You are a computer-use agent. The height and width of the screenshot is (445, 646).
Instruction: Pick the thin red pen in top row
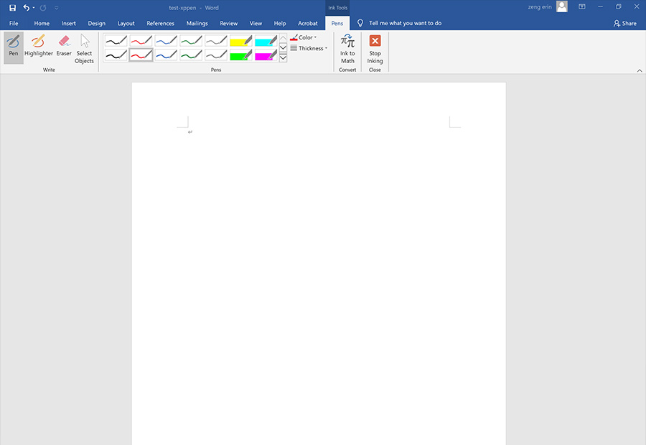click(141, 41)
